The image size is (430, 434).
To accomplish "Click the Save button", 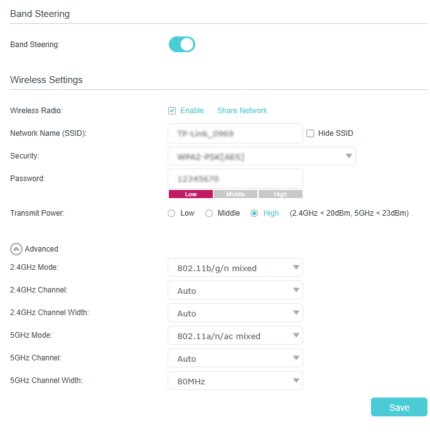I will pyautogui.click(x=399, y=407).
